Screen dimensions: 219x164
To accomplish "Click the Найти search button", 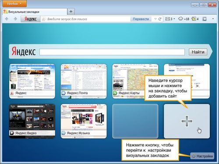I will click(198, 52).
